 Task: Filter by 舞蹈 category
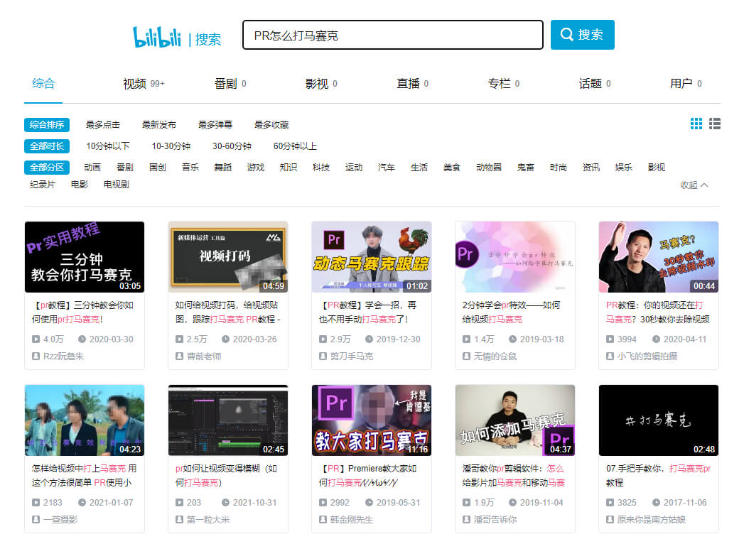click(223, 168)
